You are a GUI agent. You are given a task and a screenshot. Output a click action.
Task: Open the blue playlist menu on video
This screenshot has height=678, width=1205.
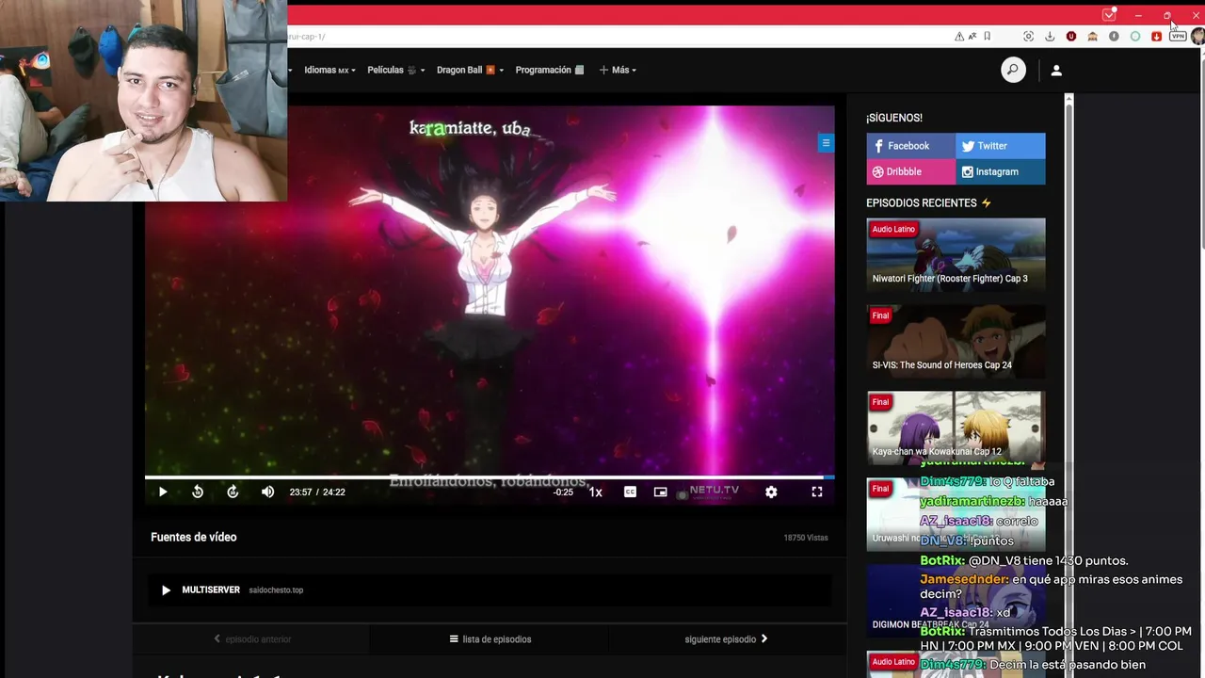826,143
